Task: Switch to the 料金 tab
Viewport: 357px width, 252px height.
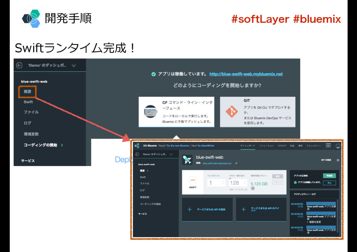Action: coord(293,145)
